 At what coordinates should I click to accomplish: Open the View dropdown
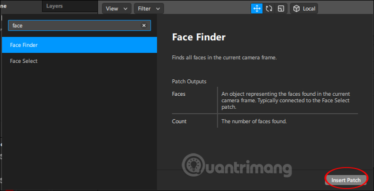pyautogui.click(x=116, y=9)
